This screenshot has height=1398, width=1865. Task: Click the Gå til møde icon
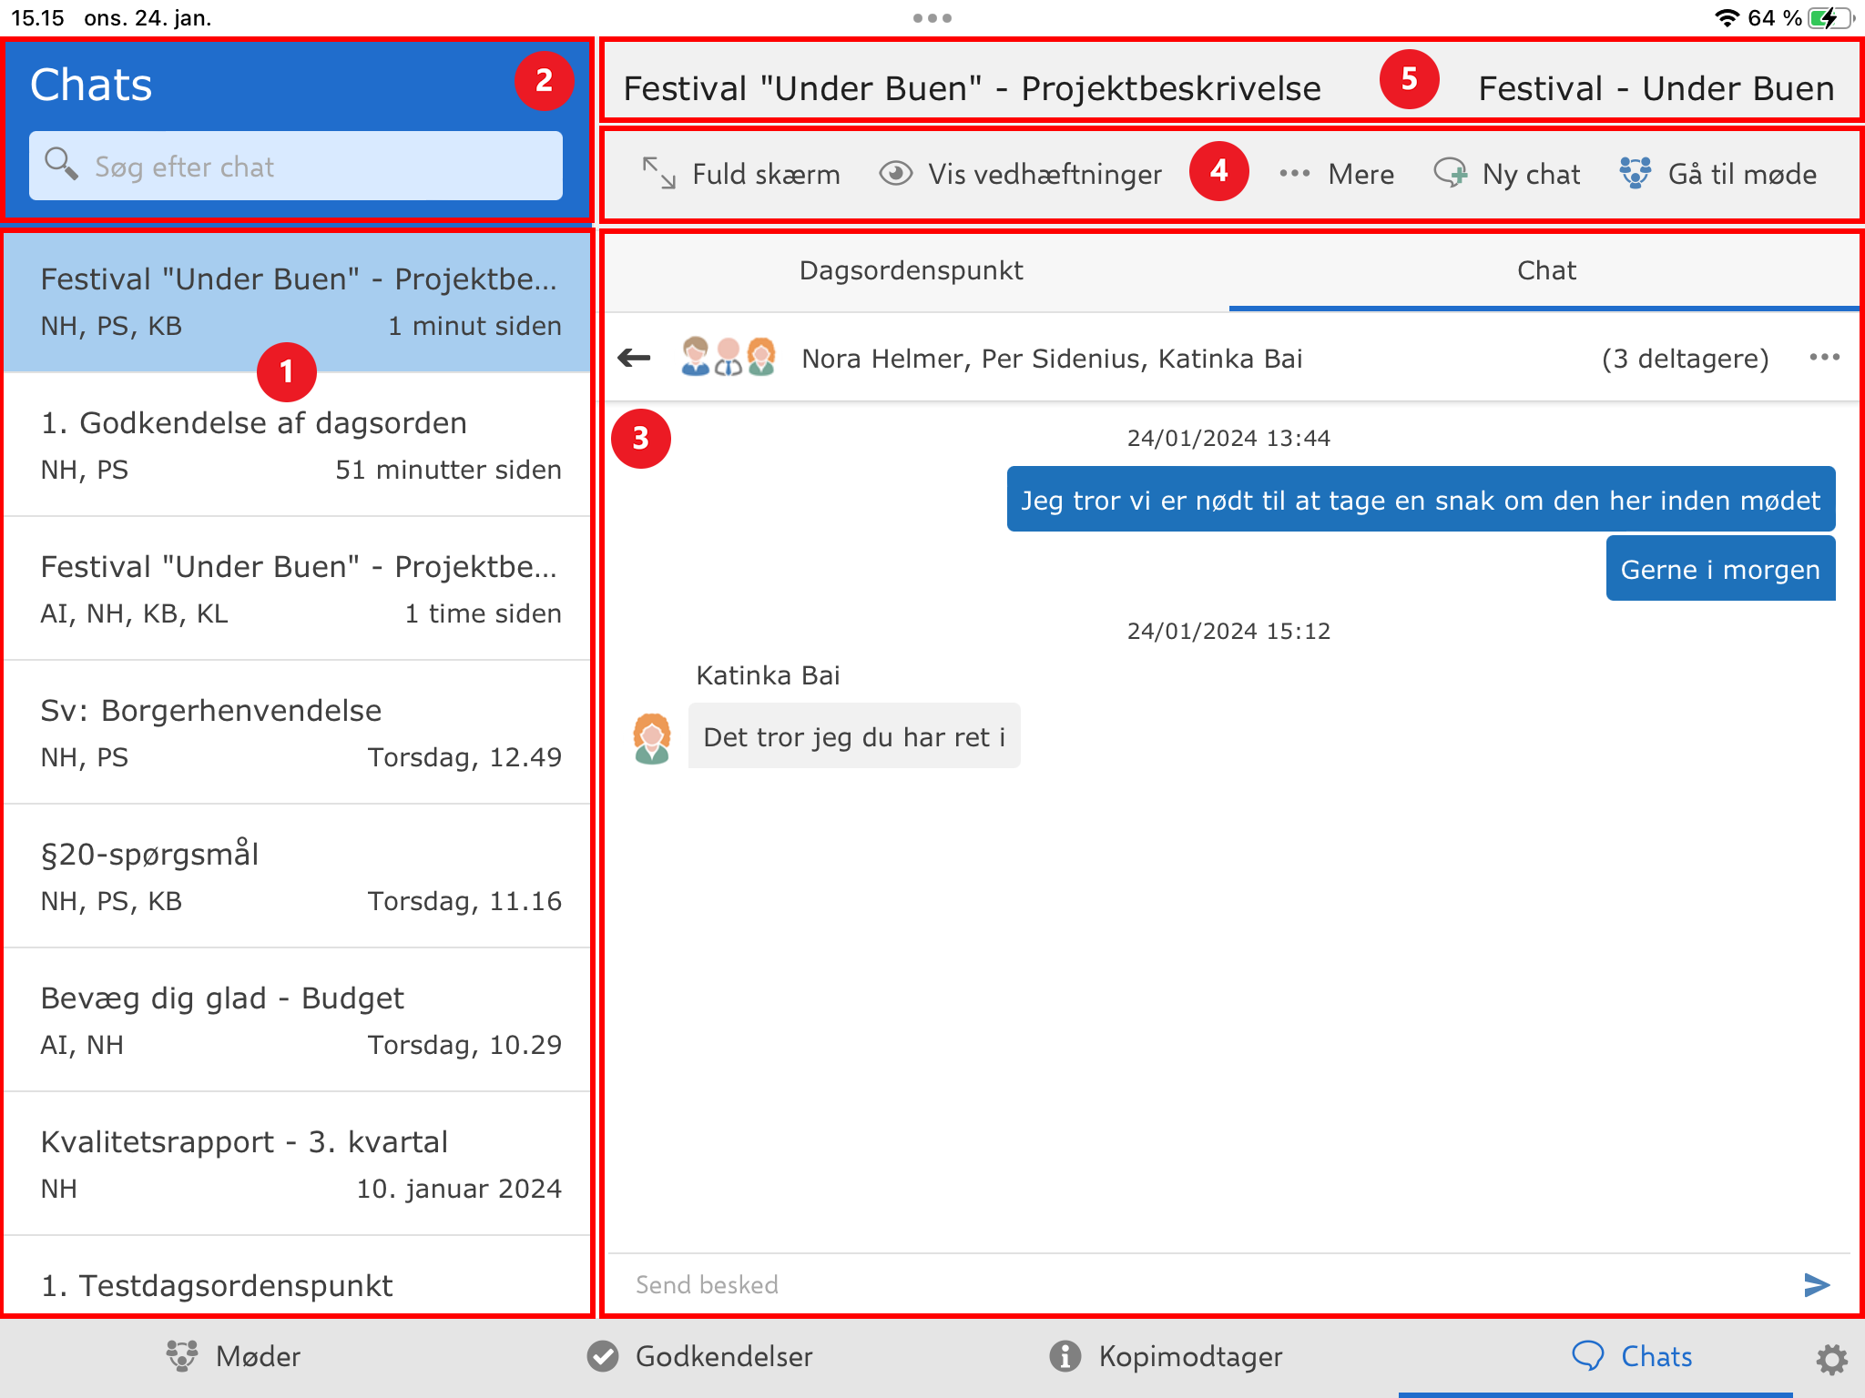(x=1636, y=173)
